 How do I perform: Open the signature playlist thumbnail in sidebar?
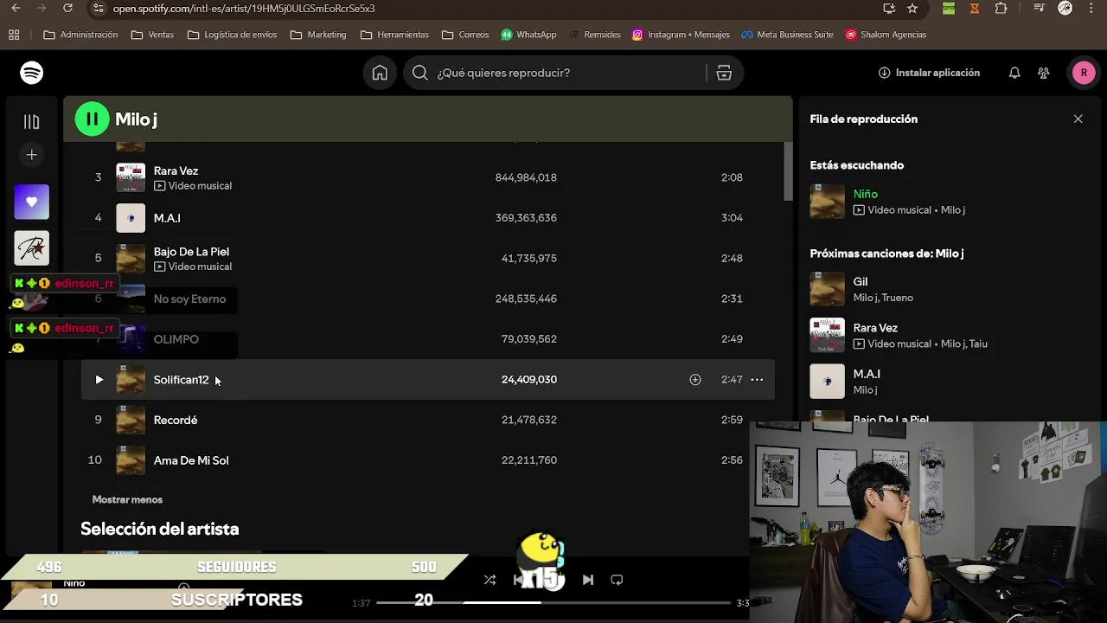coord(32,248)
